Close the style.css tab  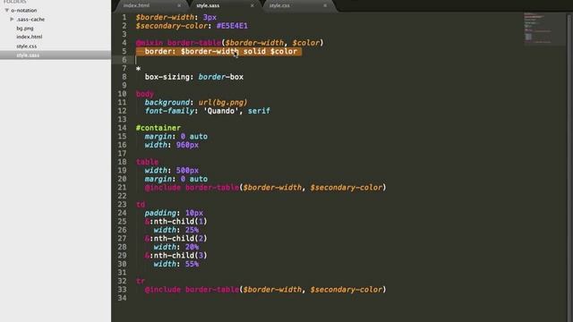tap(325, 5)
